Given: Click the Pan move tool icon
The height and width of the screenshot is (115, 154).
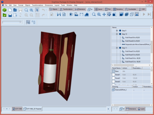Looking at the screenshot, I should pyautogui.click(x=104, y=14).
